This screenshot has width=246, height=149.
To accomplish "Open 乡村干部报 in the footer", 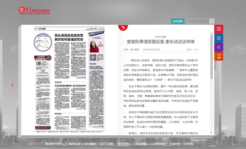I will click(x=106, y=144).
